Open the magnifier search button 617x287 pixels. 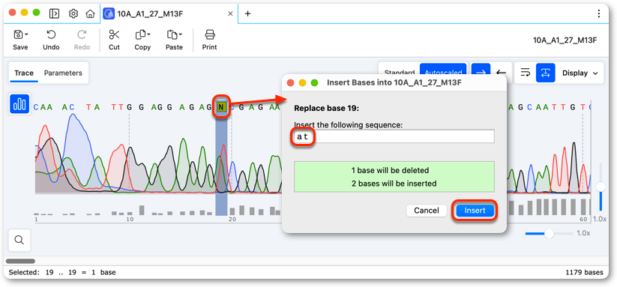19,240
